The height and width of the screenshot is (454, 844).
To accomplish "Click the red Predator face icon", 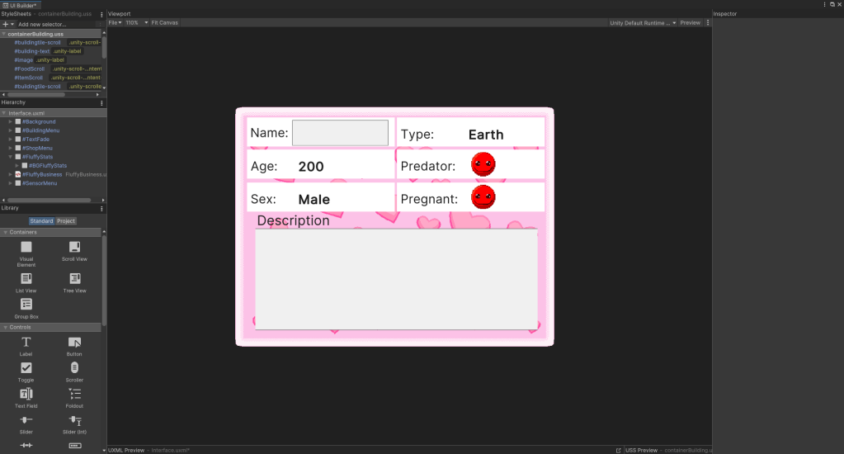I will tap(483, 164).
